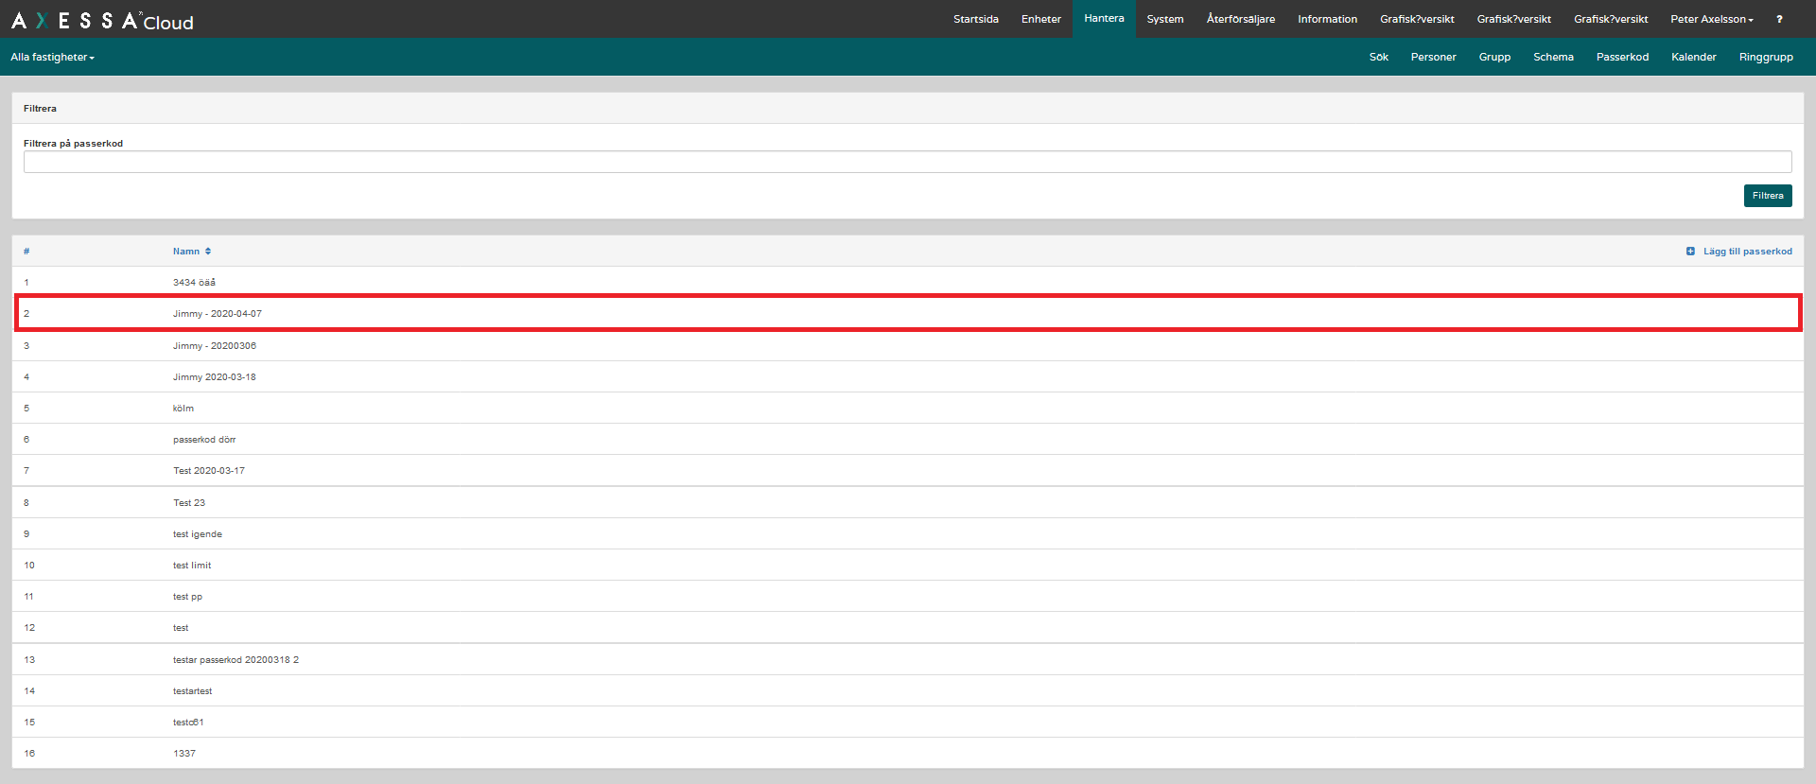Click the green Filtrera button

(1767, 196)
